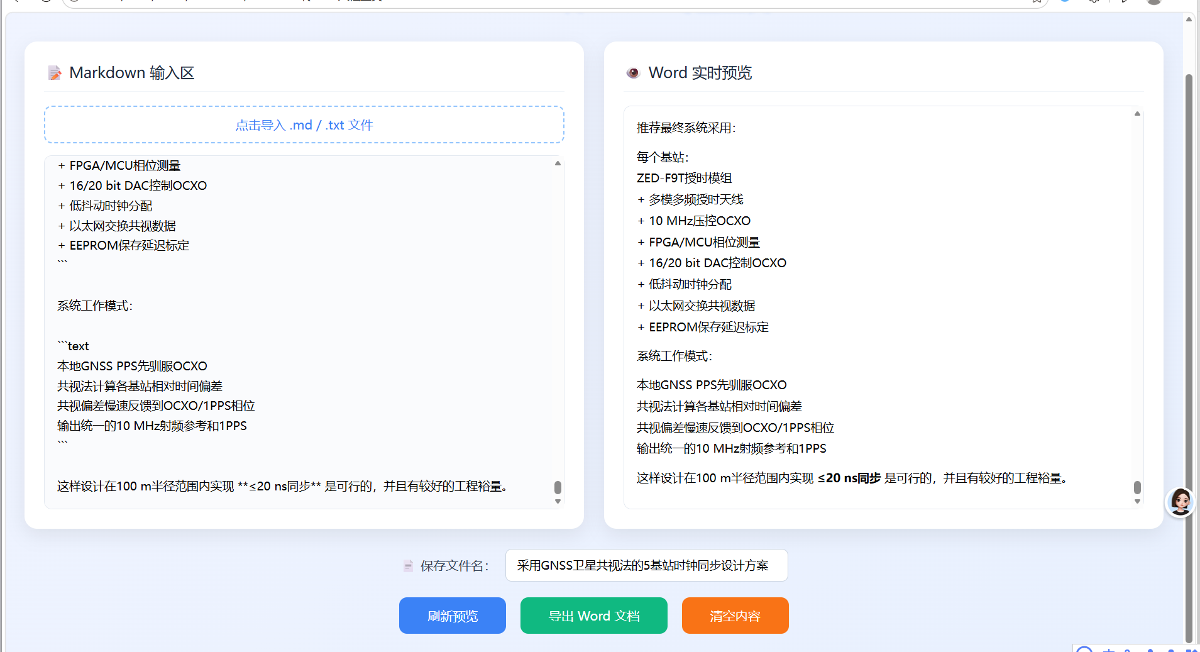The image size is (1200, 652).
Task: Click '+ 低抖动时钟分配' in Word preview
Action: 685,284
